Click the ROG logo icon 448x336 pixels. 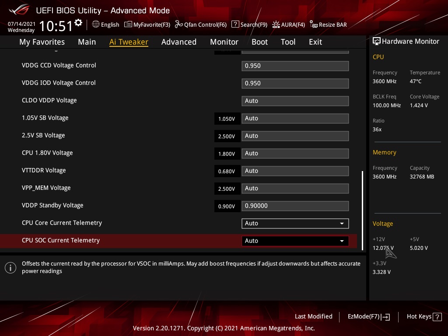tap(19, 10)
